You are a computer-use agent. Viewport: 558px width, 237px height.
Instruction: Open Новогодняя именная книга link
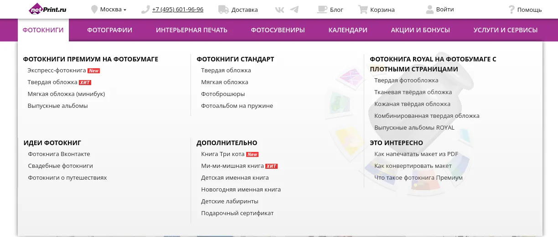pos(241,190)
